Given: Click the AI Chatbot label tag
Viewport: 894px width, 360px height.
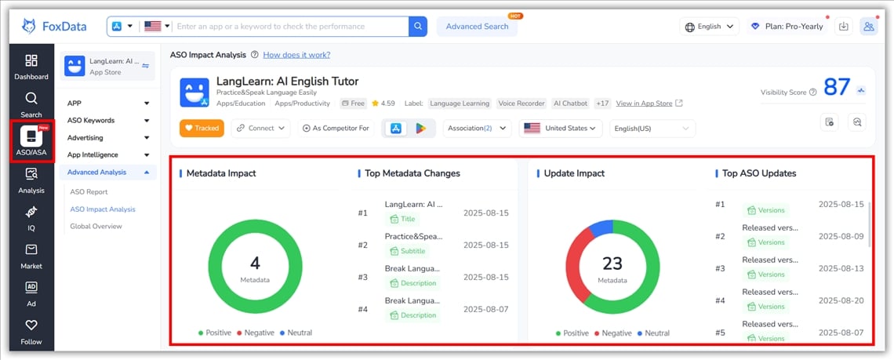Looking at the screenshot, I should pyautogui.click(x=570, y=104).
